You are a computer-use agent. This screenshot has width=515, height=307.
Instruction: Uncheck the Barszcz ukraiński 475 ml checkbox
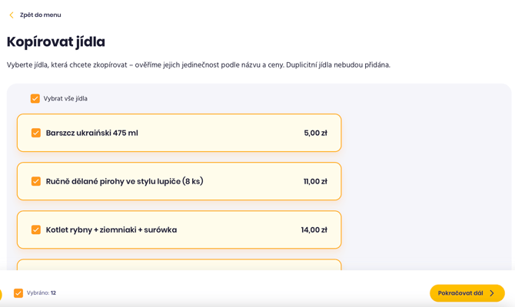point(36,133)
